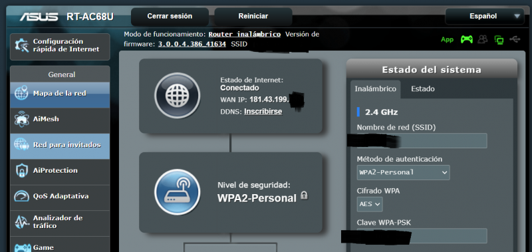Click the USB status icon

[x=515, y=40]
